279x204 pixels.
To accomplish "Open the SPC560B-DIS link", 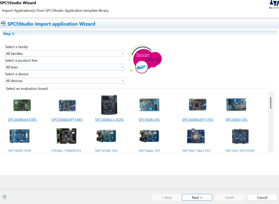I will pyautogui.click(x=149, y=120).
